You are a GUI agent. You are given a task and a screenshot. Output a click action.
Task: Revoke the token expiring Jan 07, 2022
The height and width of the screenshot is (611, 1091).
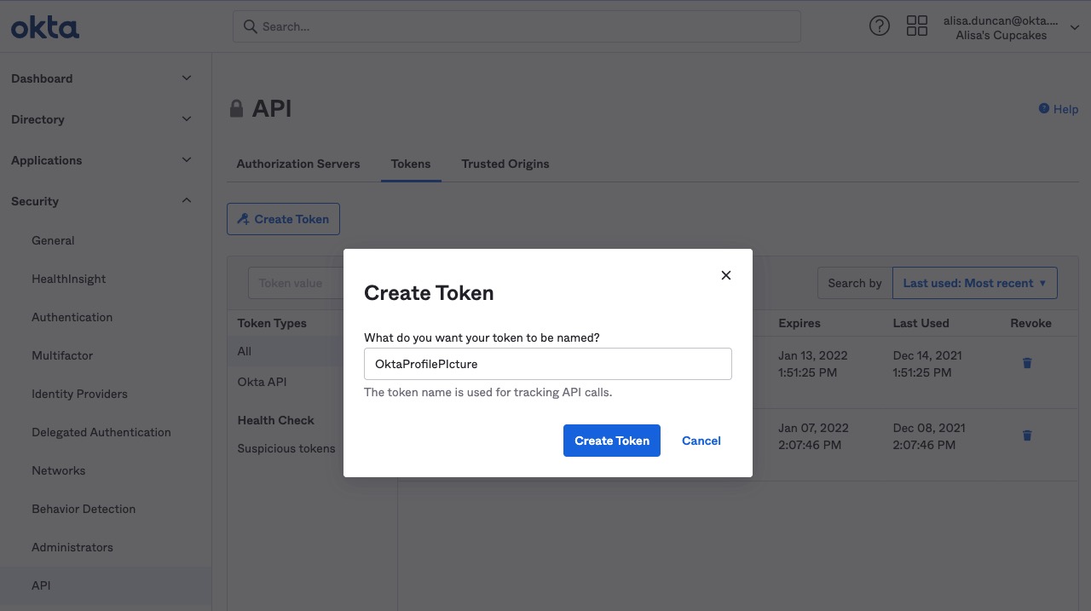[x=1027, y=435]
